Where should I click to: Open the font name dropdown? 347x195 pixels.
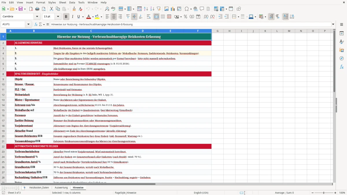pyautogui.click(x=37, y=17)
